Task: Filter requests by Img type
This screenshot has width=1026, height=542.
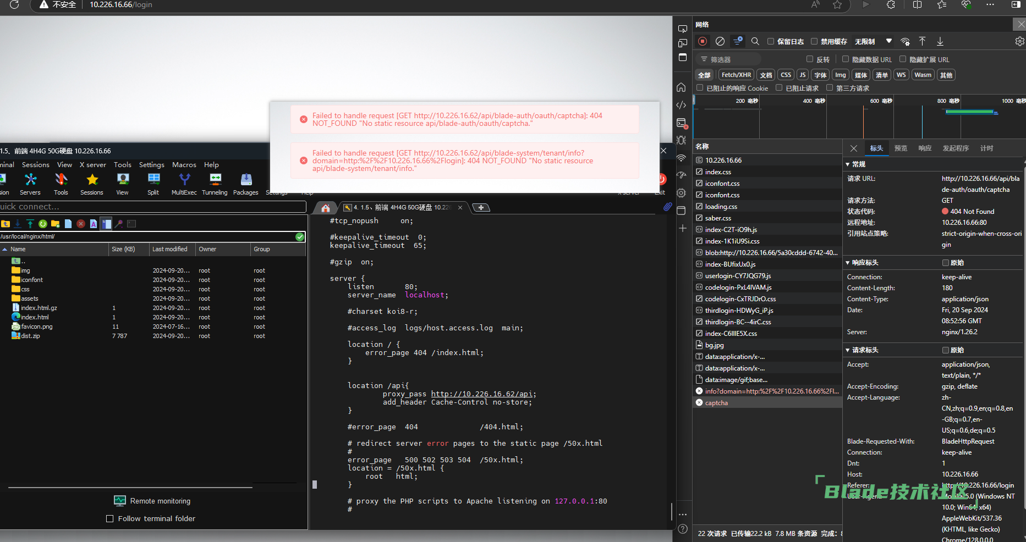Action: point(841,75)
